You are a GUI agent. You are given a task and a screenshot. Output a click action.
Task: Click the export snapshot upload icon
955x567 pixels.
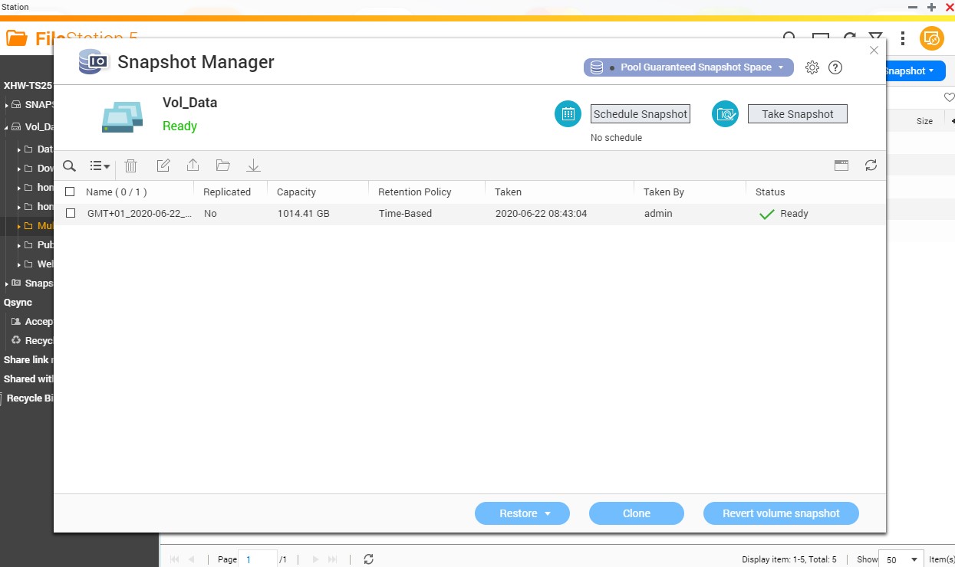[193, 166]
